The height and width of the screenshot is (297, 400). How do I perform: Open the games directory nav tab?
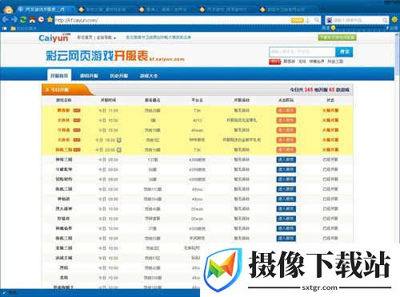click(149, 76)
